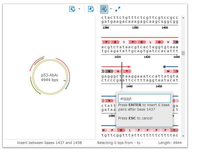Click the red feature line above the TSITSLGVK row

(x=140, y=37)
